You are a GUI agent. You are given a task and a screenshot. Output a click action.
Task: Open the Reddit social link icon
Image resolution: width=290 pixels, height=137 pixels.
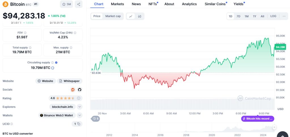click(73, 90)
